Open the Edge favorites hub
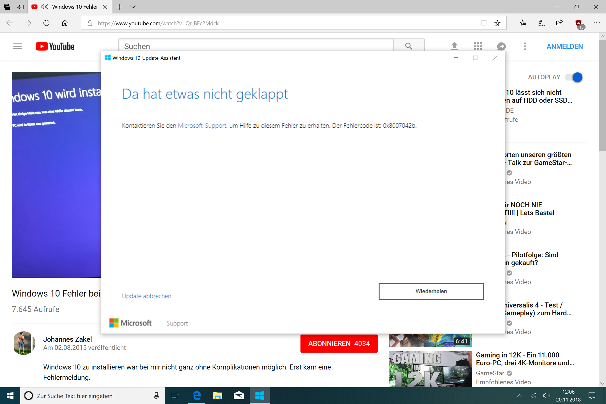This screenshot has width=606, height=404. tap(523, 23)
